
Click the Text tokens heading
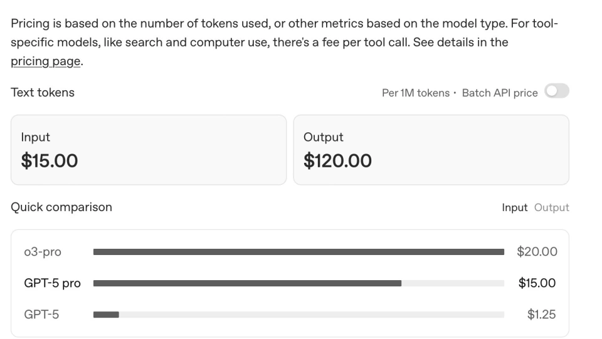(43, 92)
